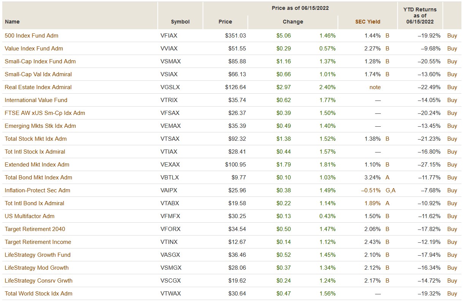Viewport: 466px width, 308px height.
Task: Buy Total Stock Mkt Idx VTSAX
Action: tap(452, 139)
